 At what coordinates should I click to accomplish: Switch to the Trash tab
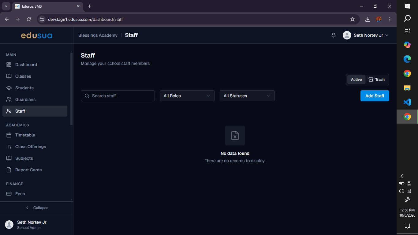coord(377,80)
